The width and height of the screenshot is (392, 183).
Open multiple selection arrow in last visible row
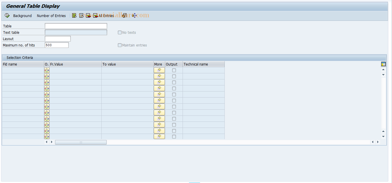[x=159, y=136]
